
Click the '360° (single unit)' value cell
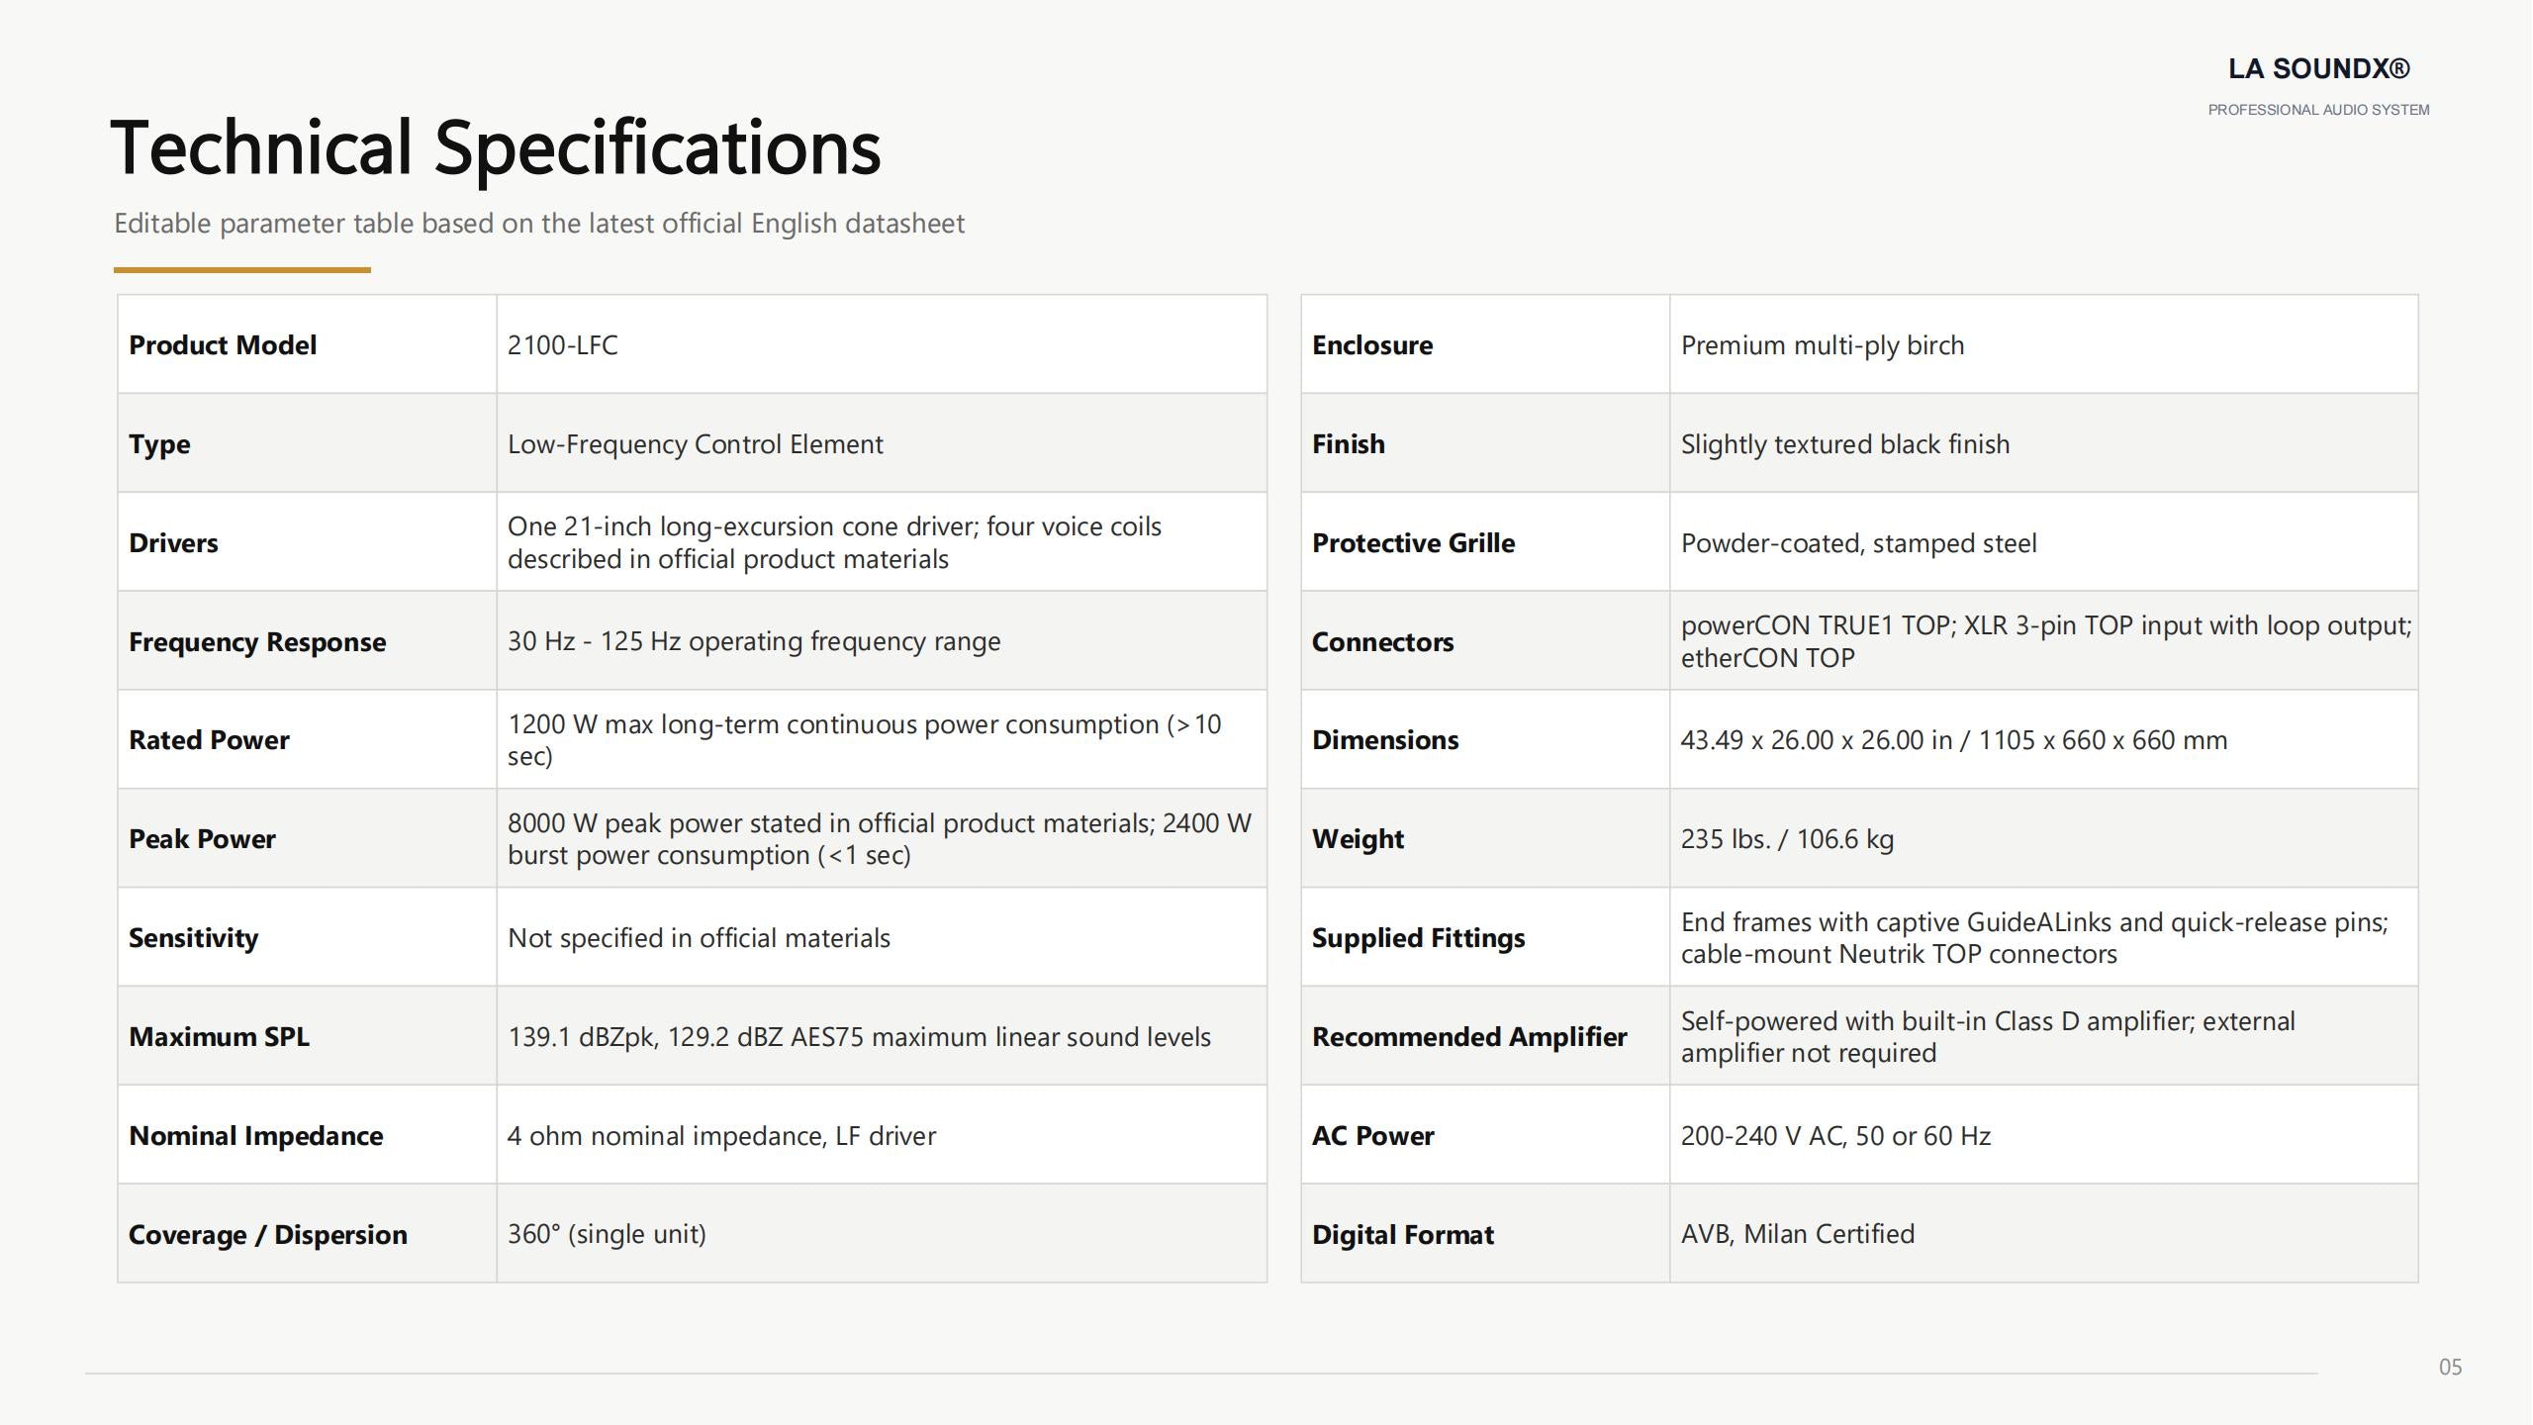[x=882, y=1234]
